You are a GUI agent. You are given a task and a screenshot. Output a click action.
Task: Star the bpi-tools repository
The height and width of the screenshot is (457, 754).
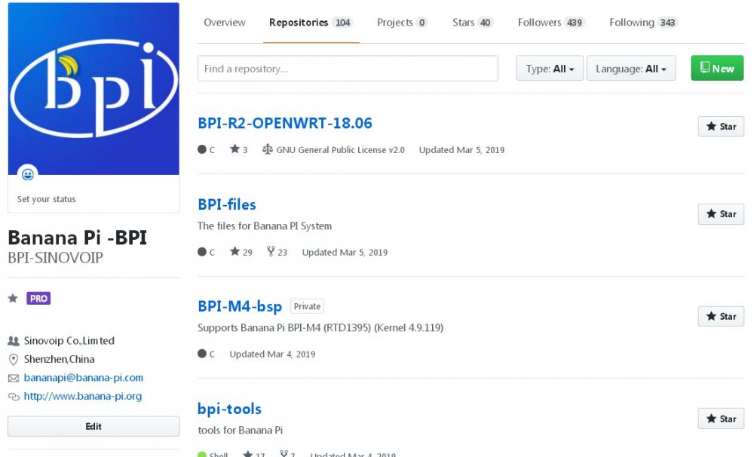coord(720,419)
